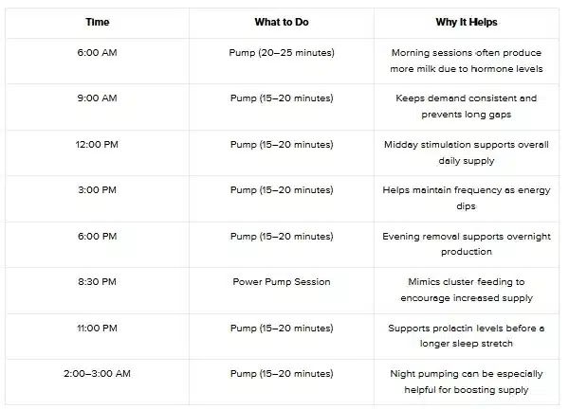Viewport: 569px width, 409px height.
Task: Select the "Midday stimulation" explanation cell
Action: pyautogui.click(x=467, y=152)
